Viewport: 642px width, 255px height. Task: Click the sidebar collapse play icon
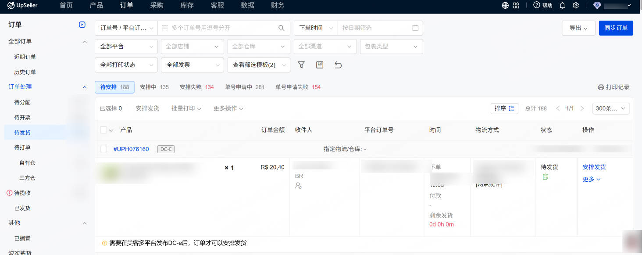[x=82, y=25]
